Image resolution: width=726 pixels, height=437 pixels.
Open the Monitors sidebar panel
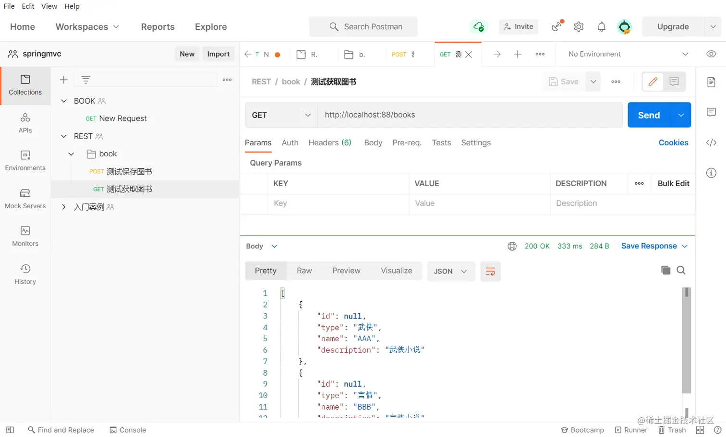point(25,236)
